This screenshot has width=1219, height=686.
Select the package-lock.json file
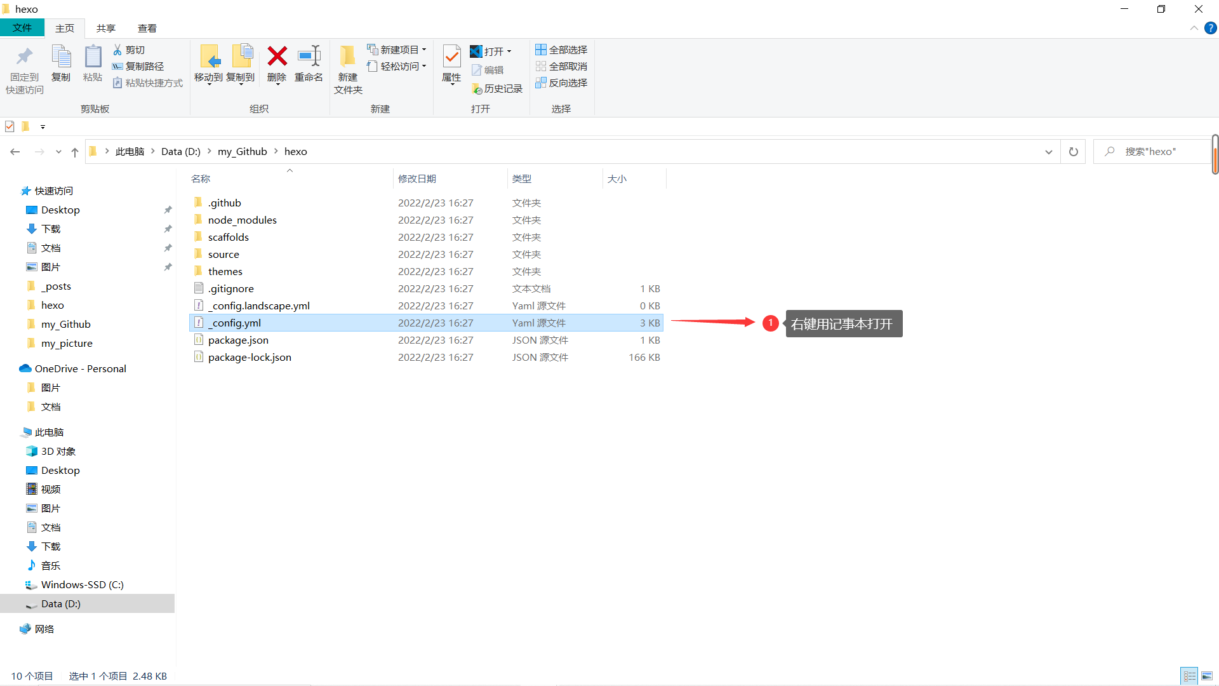(426, 357)
